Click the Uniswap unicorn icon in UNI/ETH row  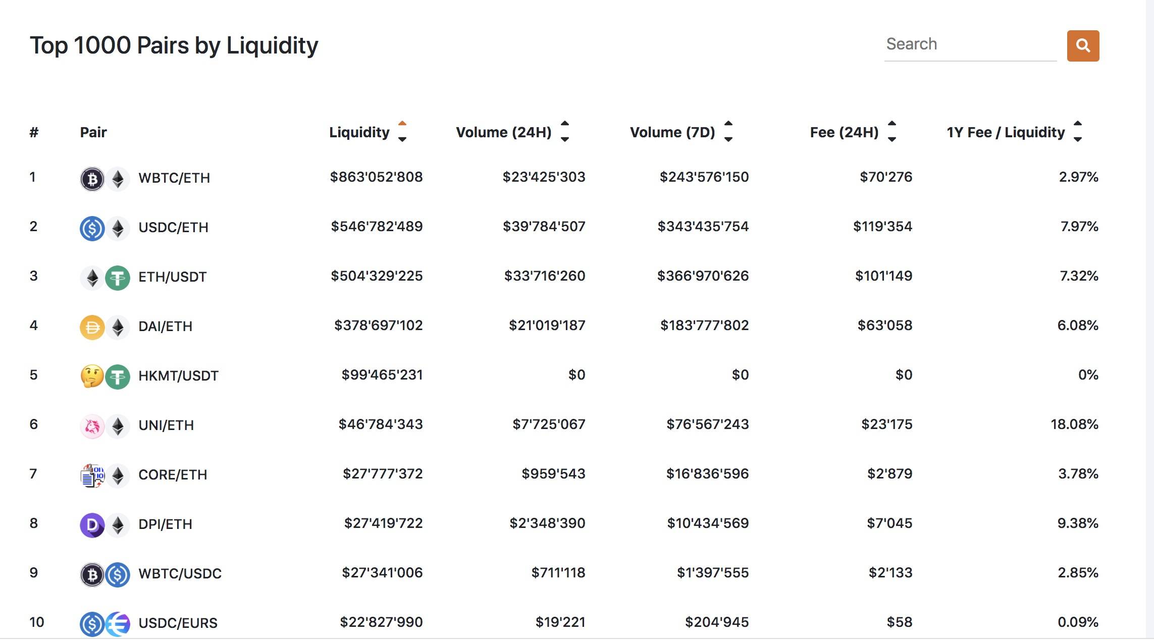92,426
